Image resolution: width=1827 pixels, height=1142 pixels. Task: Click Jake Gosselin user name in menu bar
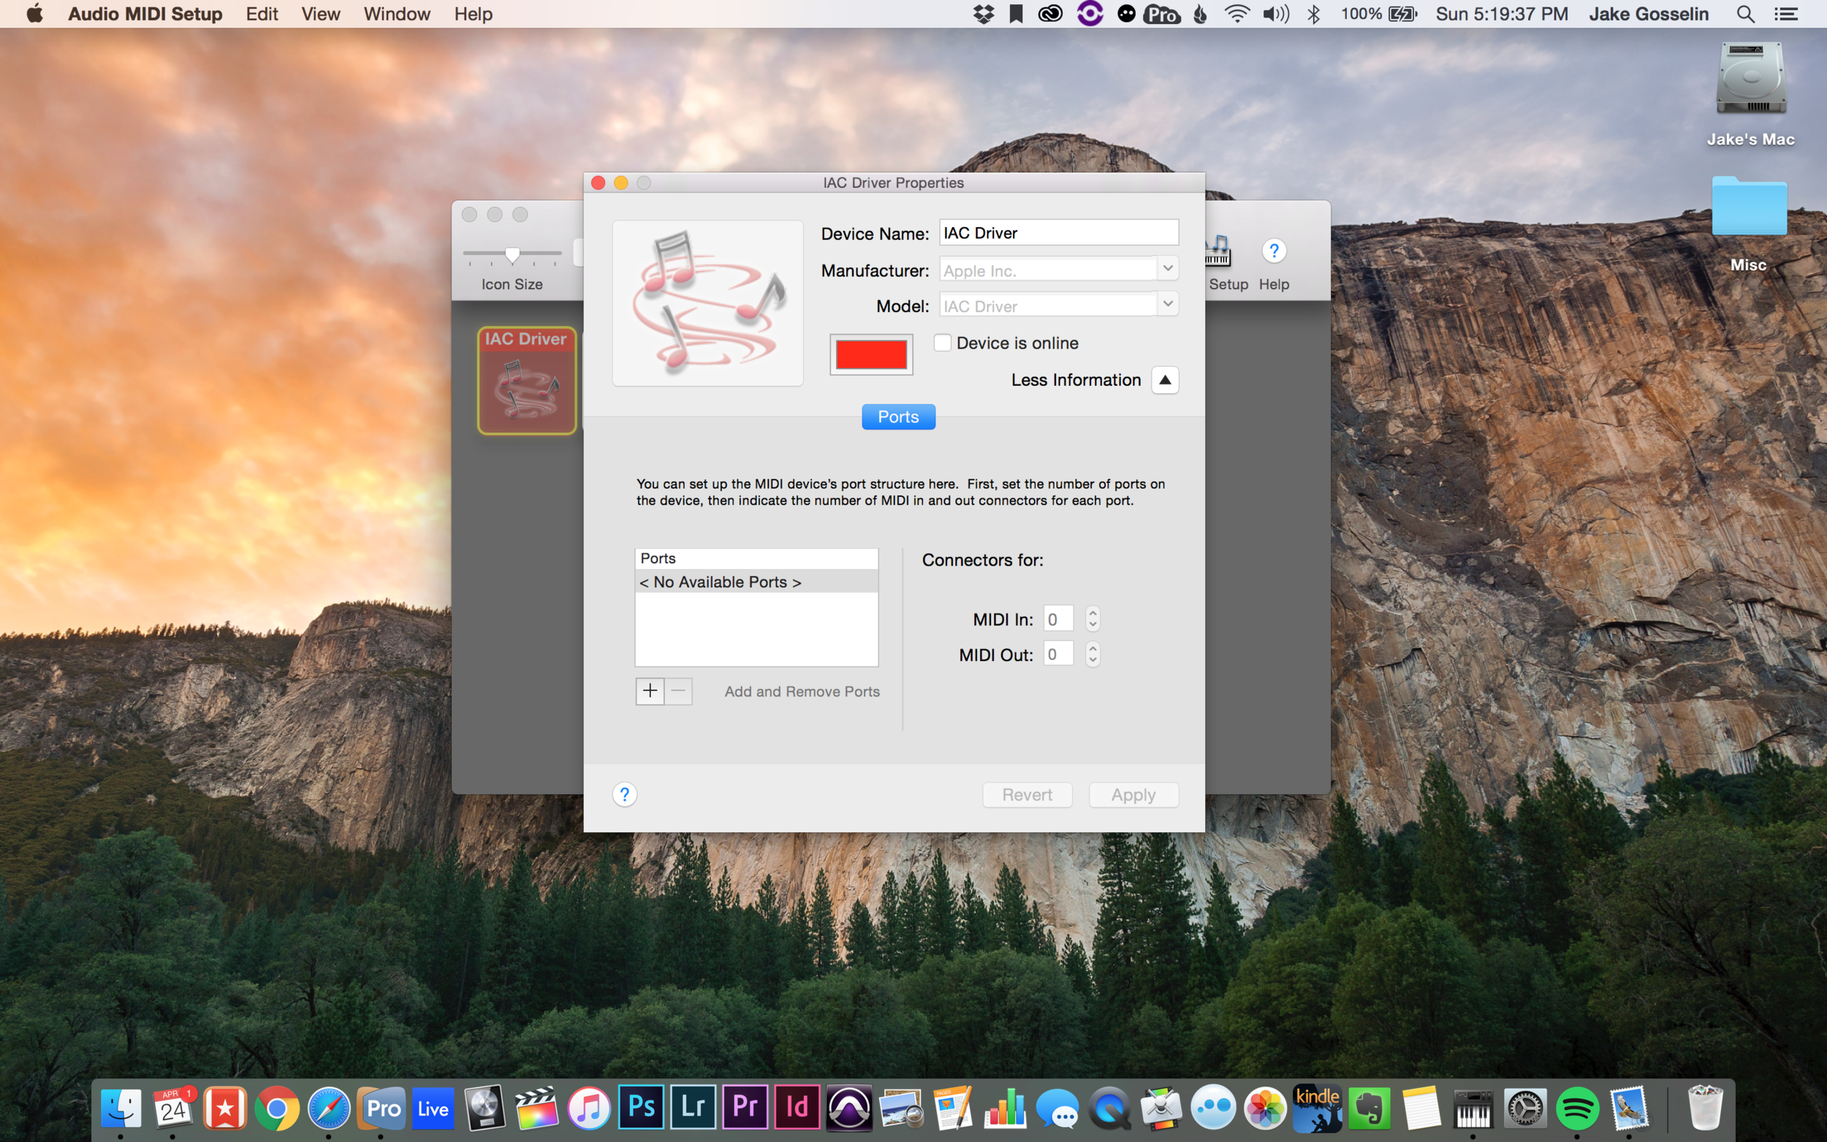[1649, 14]
